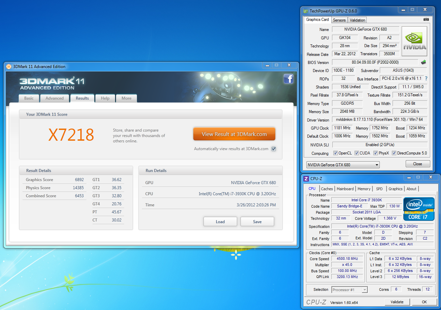Click the CPU-Z Specification field text
Image resolution: width=441 pixels, height=310 pixels.
point(382,226)
